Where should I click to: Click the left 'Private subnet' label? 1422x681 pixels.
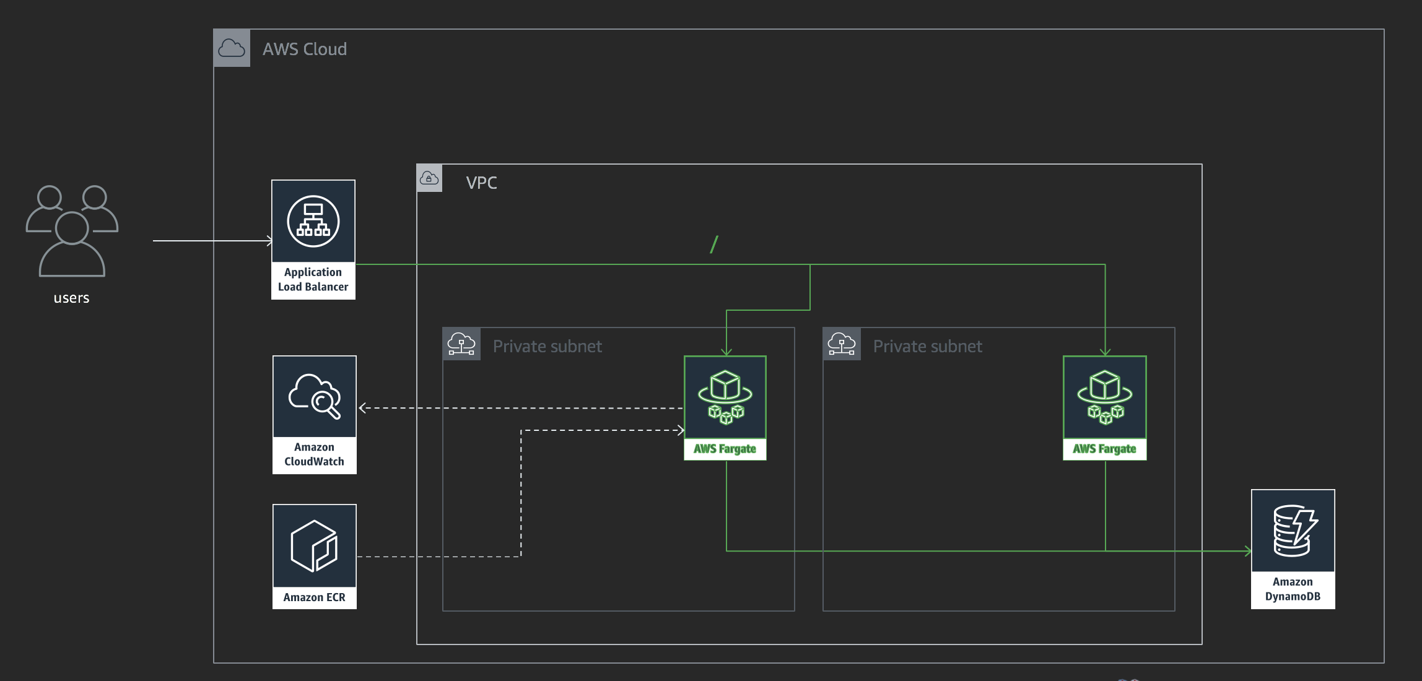[x=547, y=346]
